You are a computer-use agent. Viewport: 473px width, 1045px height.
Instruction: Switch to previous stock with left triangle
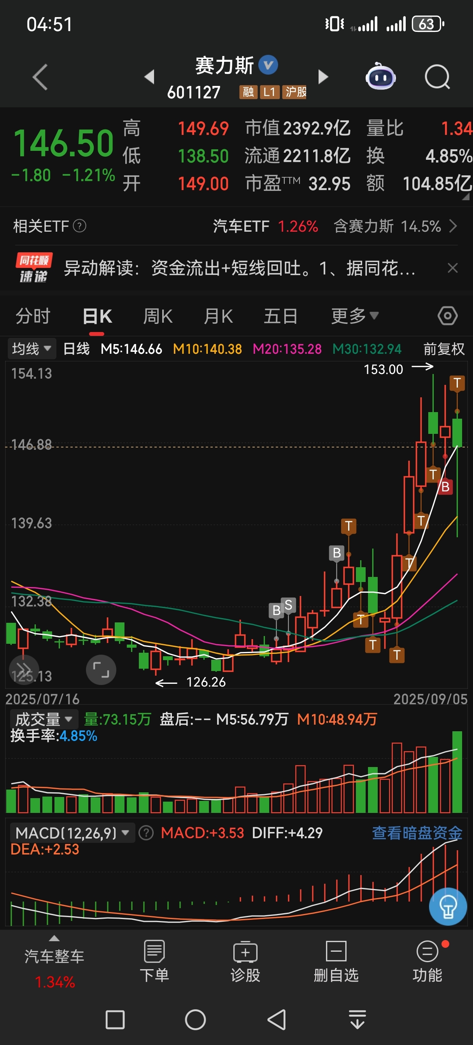149,77
